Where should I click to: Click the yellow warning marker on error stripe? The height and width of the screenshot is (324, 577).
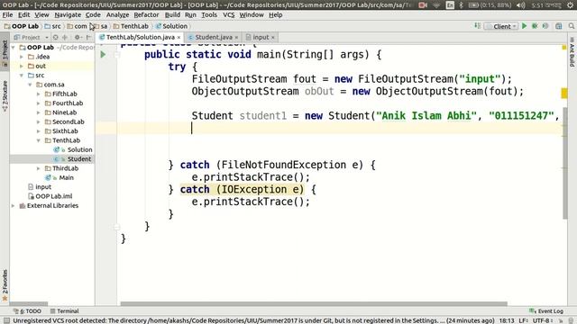[564, 94]
